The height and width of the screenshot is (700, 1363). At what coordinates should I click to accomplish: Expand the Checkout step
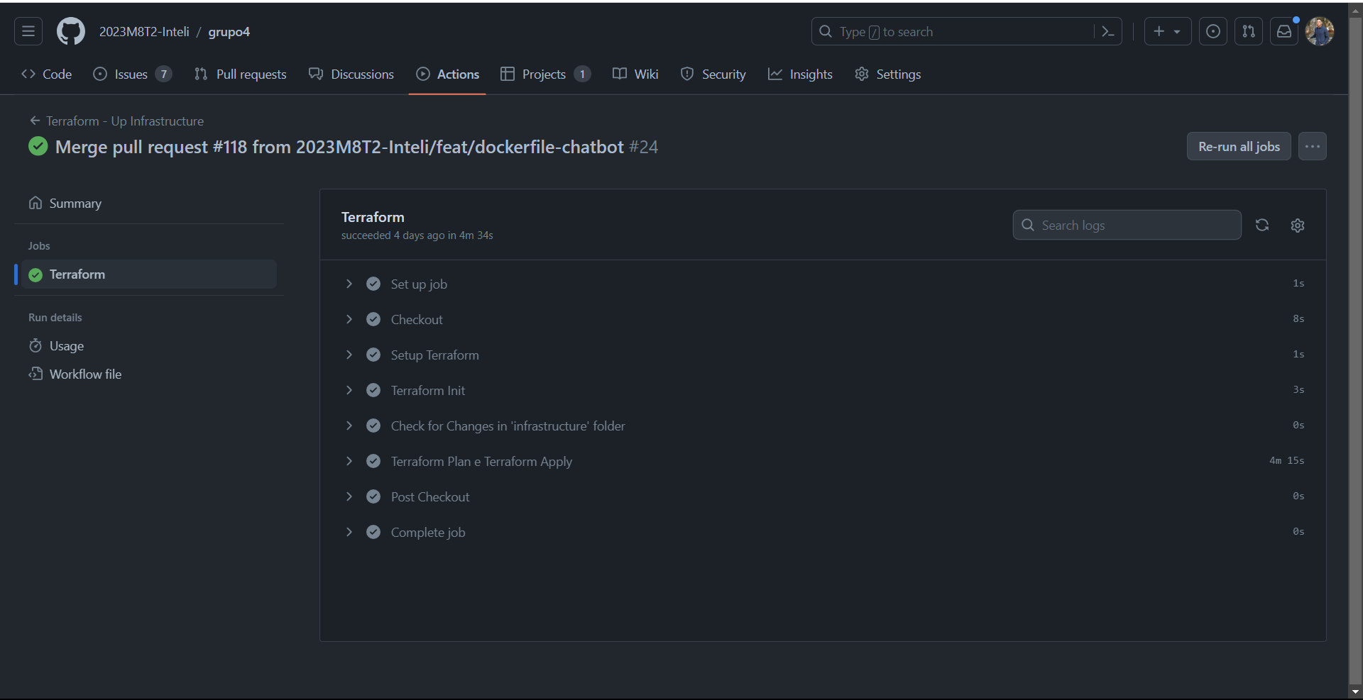pos(823,319)
